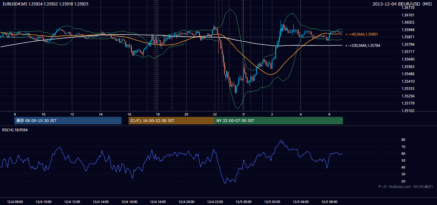
Task: Click price axis value 1.35333
Action: pos(409,88)
